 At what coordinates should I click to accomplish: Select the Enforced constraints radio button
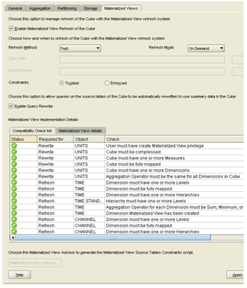tap(107, 83)
